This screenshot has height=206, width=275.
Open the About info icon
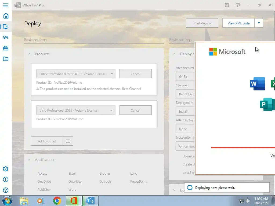(x=6, y=179)
